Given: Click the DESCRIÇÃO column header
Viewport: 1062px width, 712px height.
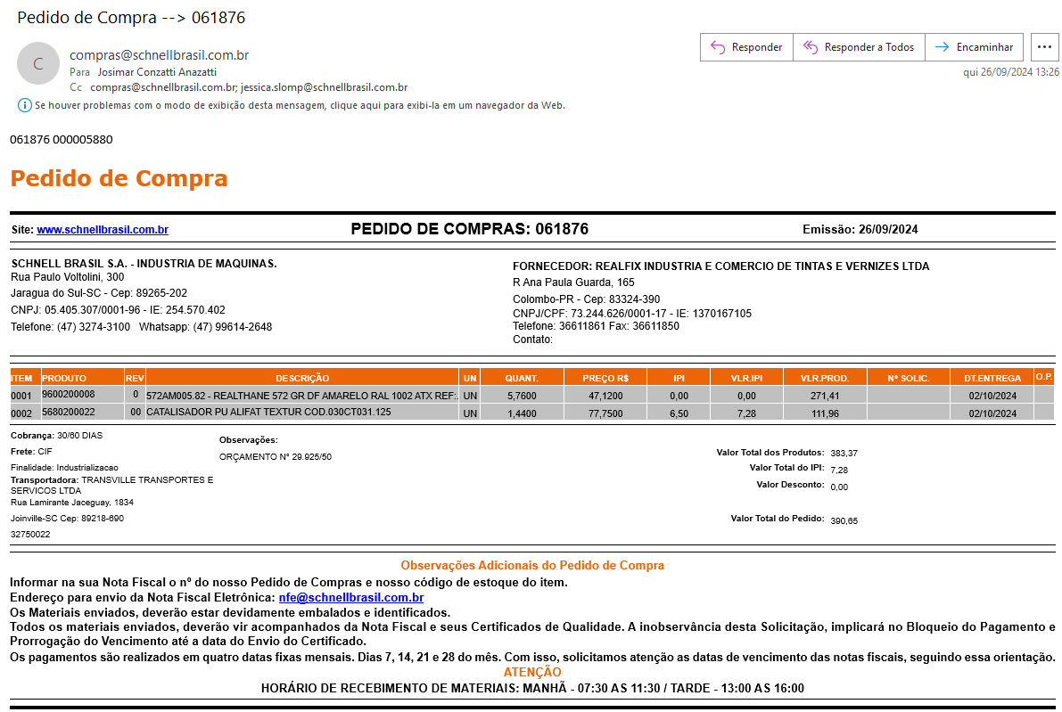Looking at the screenshot, I should click(x=302, y=379).
